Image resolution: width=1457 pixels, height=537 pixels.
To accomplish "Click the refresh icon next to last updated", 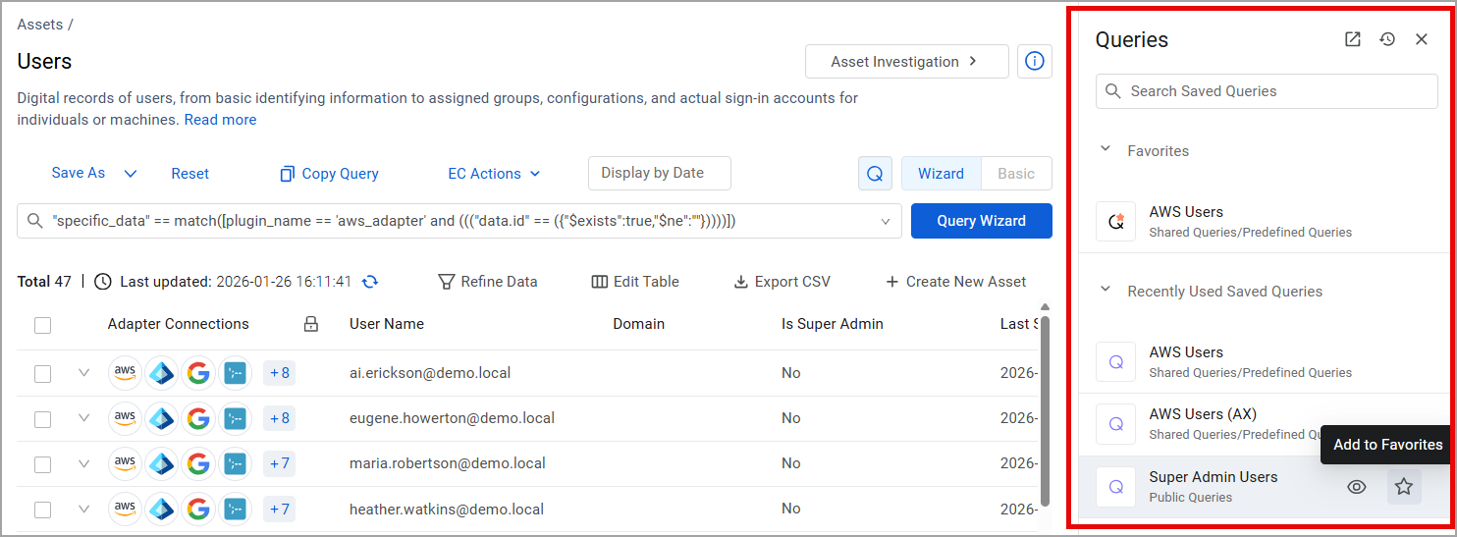I will click(x=370, y=282).
